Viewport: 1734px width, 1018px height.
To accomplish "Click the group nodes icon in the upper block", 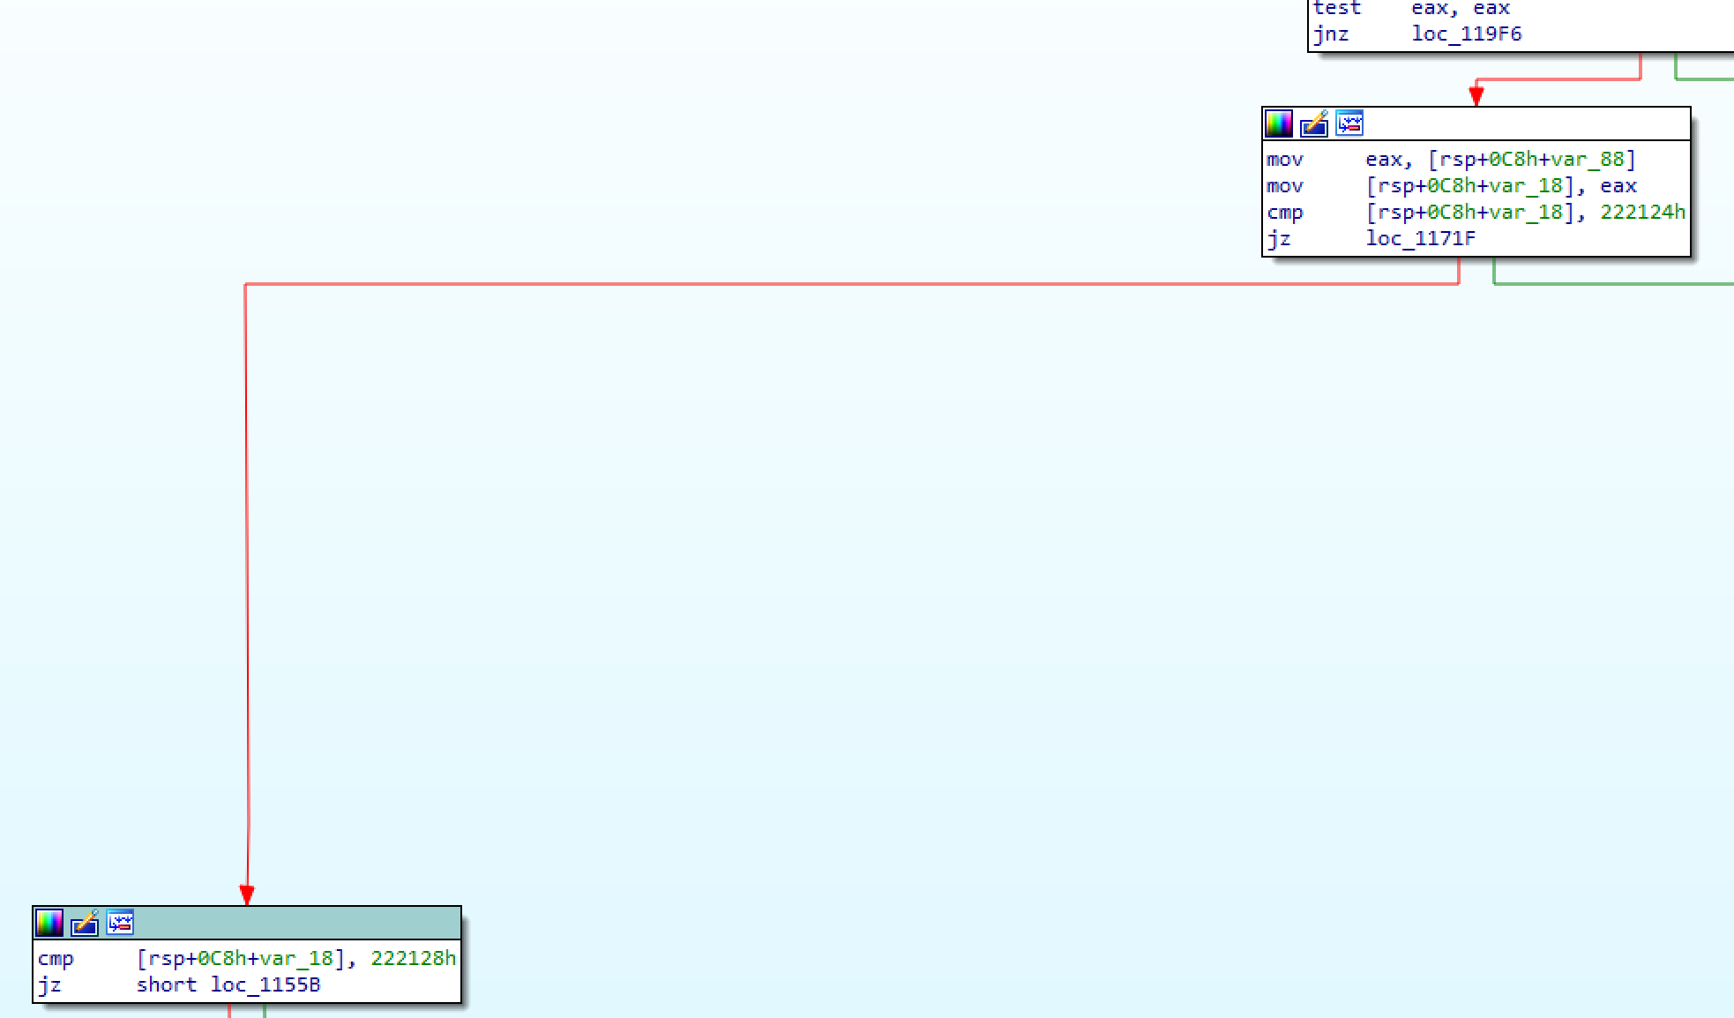I will [x=1349, y=124].
